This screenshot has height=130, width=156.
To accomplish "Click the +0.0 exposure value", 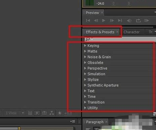I will pos(68,113).
